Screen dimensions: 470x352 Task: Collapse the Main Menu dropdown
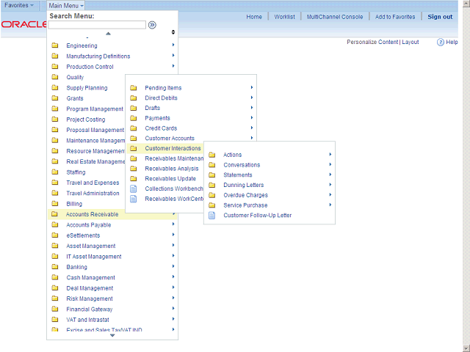pyautogui.click(x=66, y=5)
